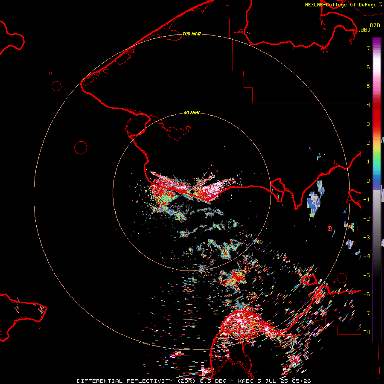This screenshot has width=384, height=384.
Task: Click the radar site center of the range rings
Action: click(192, 192)
